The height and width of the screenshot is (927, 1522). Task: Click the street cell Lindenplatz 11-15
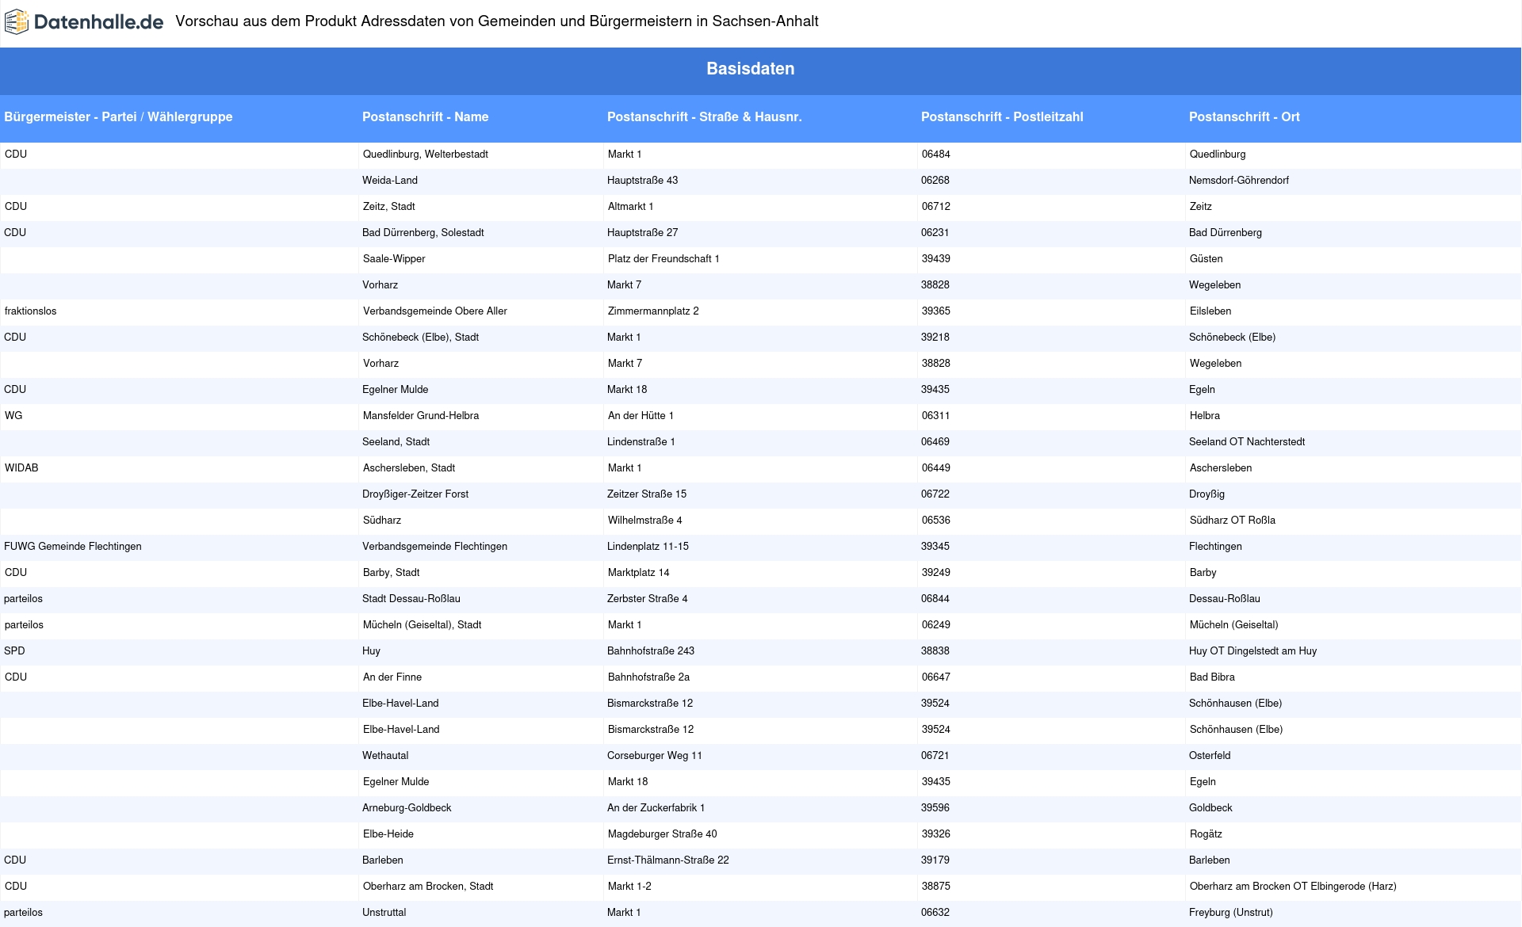(648, 547)
